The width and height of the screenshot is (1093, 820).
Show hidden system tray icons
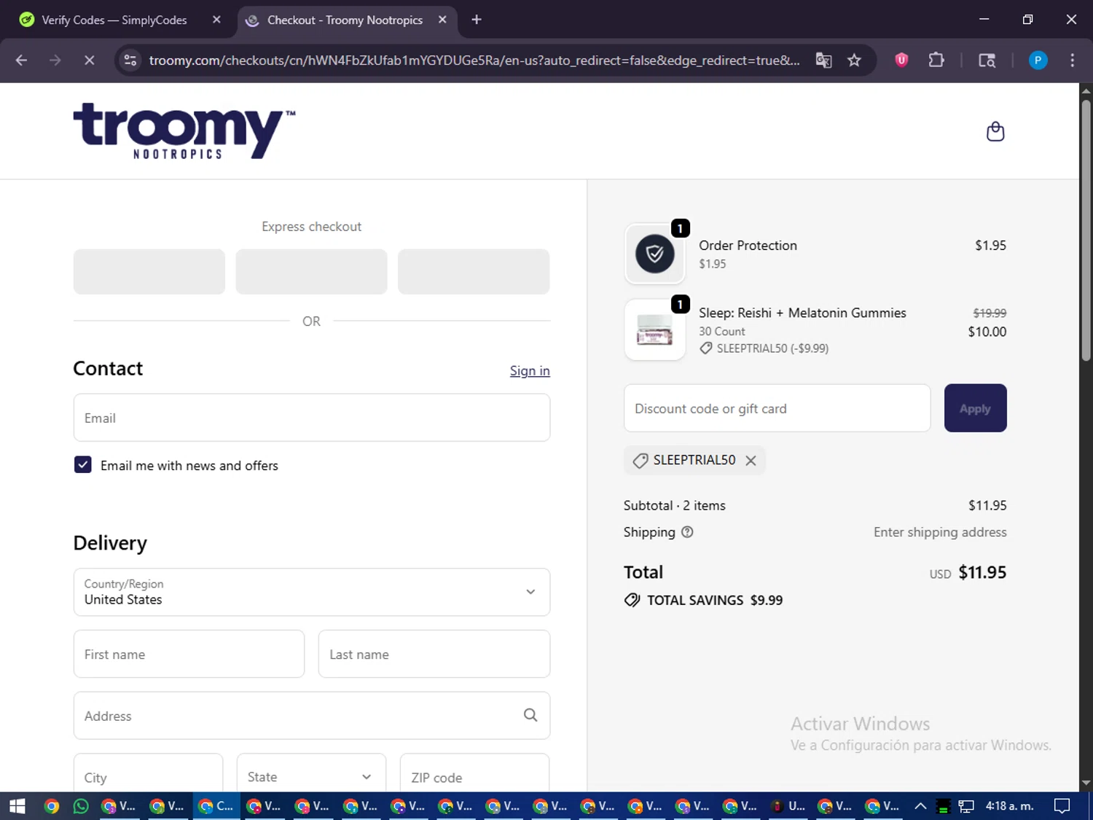920,806
